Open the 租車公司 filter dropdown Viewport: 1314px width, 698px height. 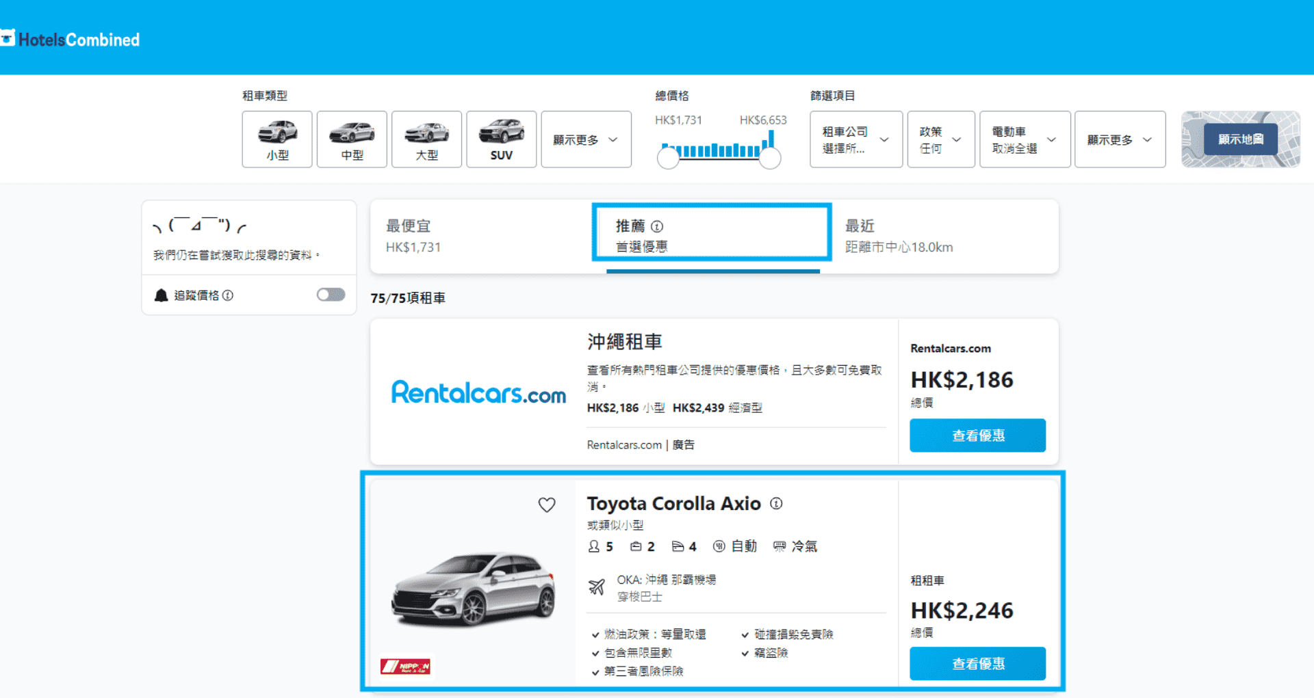coord(856,139)
